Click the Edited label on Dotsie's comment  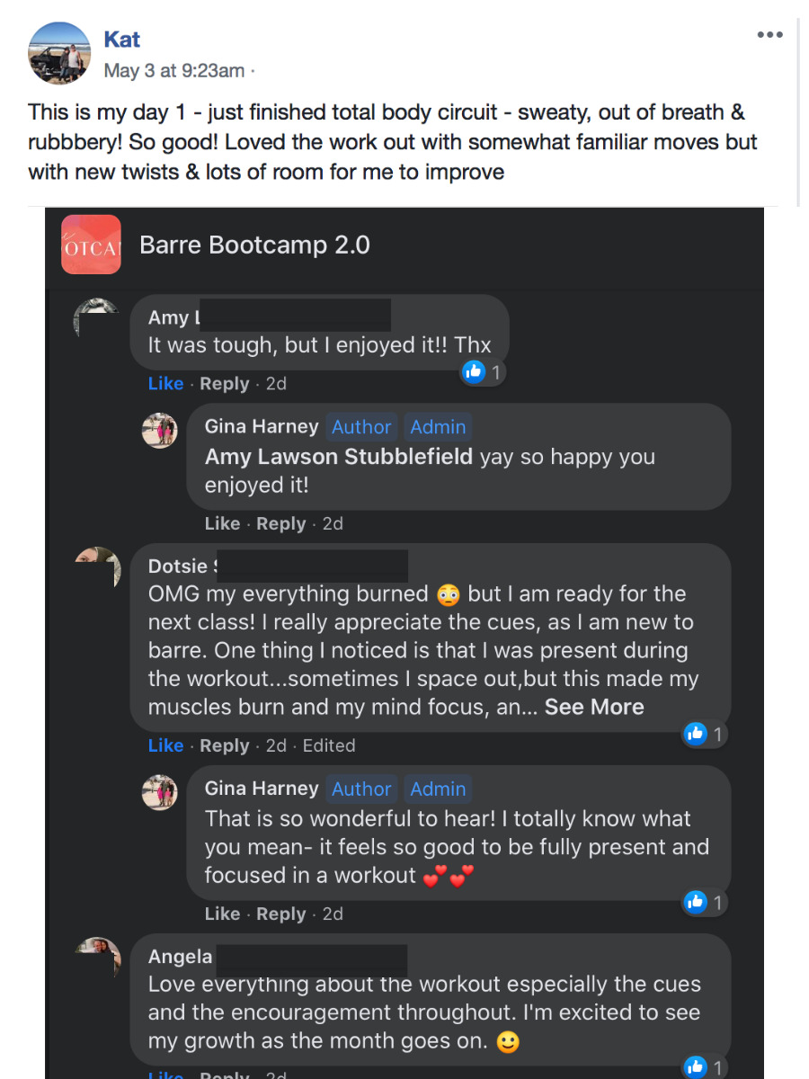(328, 745)
